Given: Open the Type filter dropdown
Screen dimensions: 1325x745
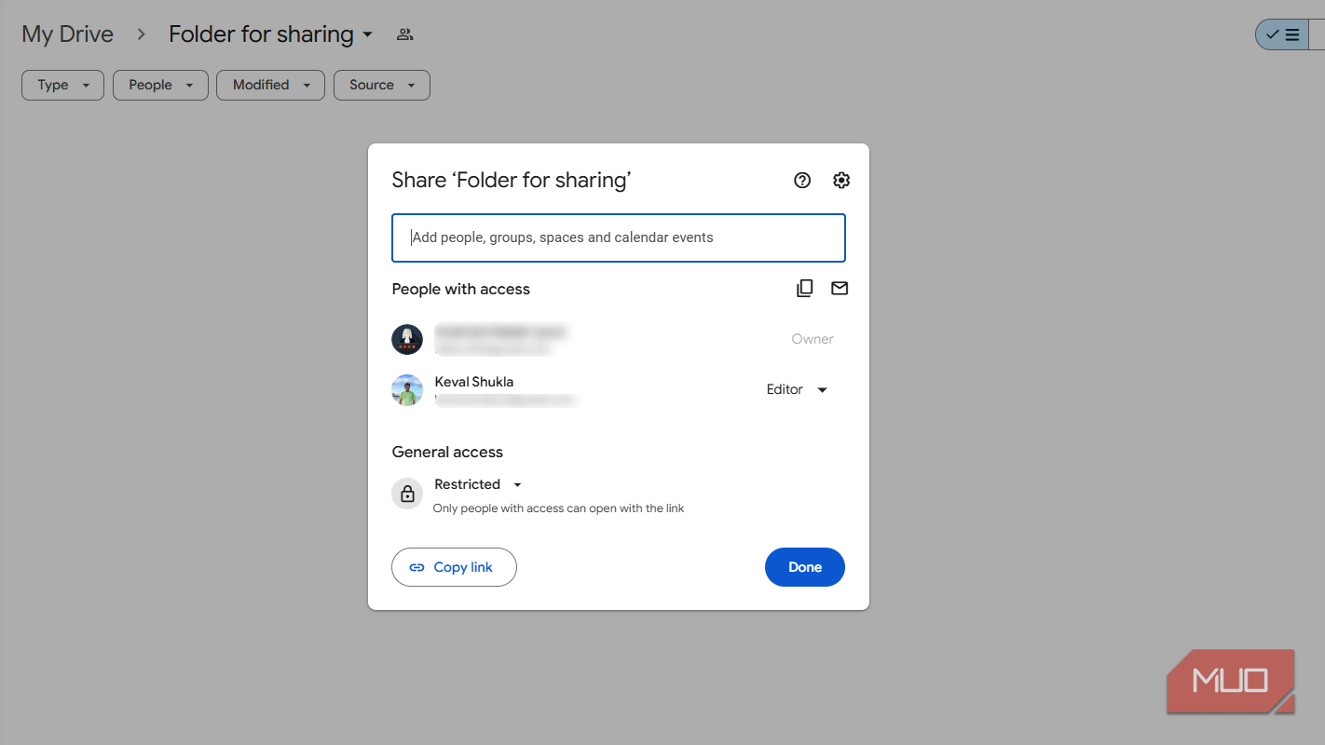Looking at the screenshot, I should point(62,85).
